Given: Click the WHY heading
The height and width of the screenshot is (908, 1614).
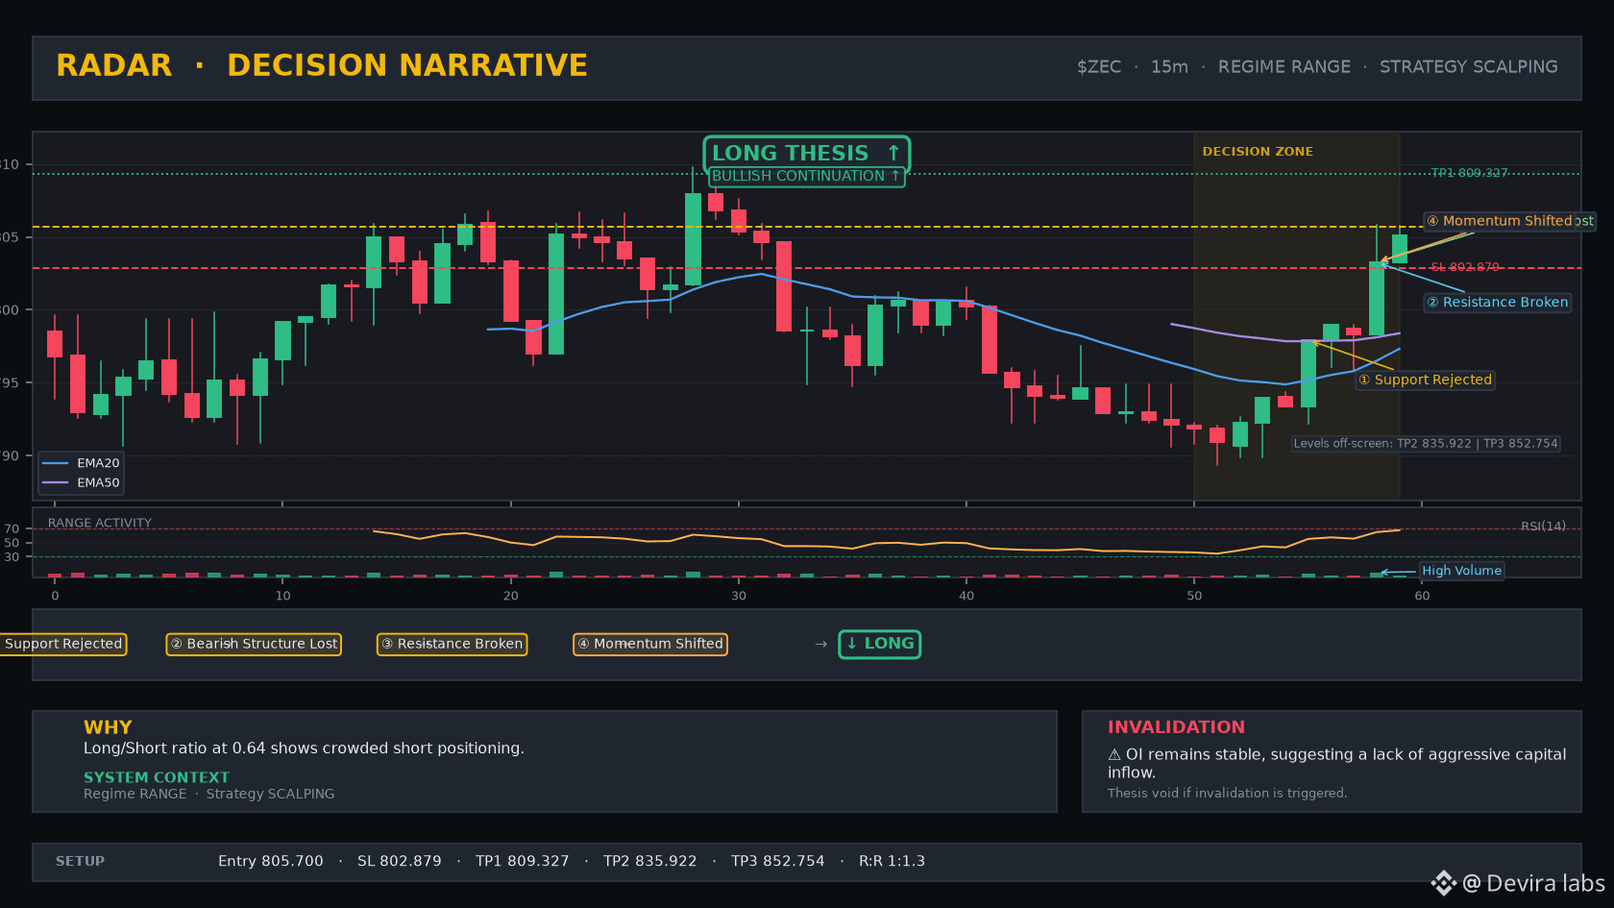Looking at the screenshot, I should (x=108, y=727).
